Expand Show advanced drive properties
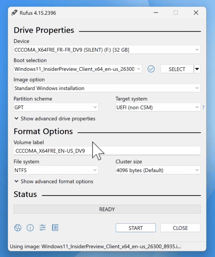 point(55,118)
